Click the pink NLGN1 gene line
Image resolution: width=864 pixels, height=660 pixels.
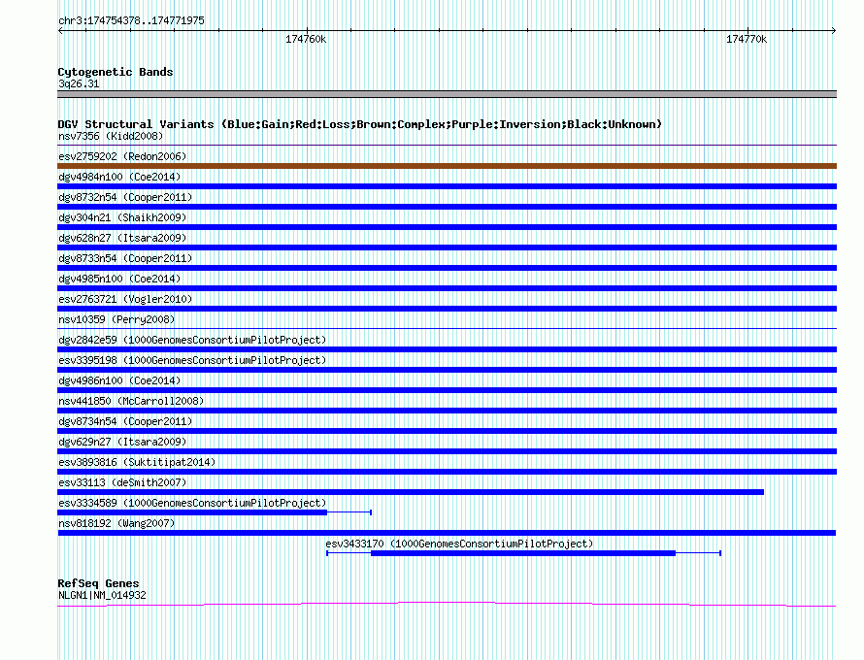447,605
